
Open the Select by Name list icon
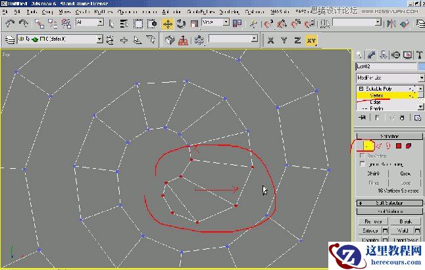pyautogui.click(x=124, y=24)
